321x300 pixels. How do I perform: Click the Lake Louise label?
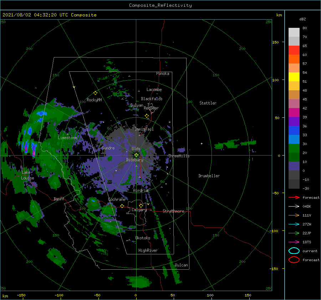[27, 175]
